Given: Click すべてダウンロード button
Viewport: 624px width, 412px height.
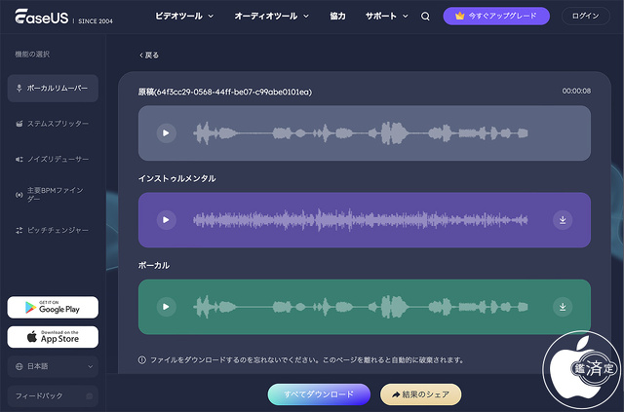Looking at the screenshot, I should [x=319, y=394].
